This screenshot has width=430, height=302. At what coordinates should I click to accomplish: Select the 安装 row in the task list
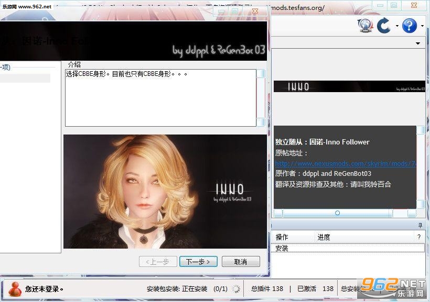pyautogui.click(x=348, y=248)
